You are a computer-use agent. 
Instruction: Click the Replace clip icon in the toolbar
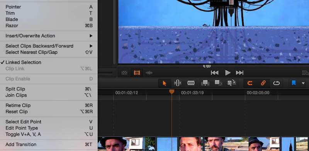coord(231,83)
